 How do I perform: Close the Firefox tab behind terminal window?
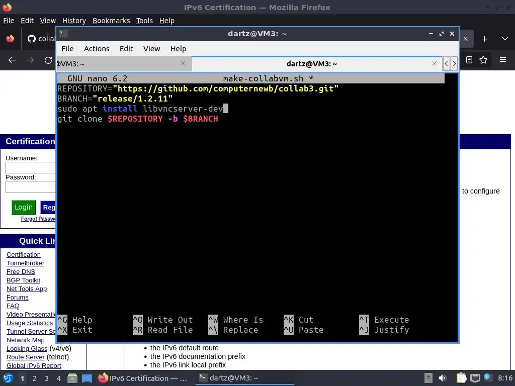[465, 39]
